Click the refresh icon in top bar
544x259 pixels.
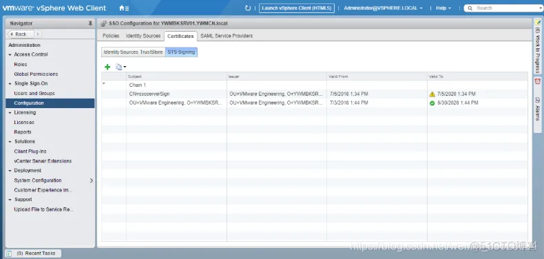click(248, 8)
